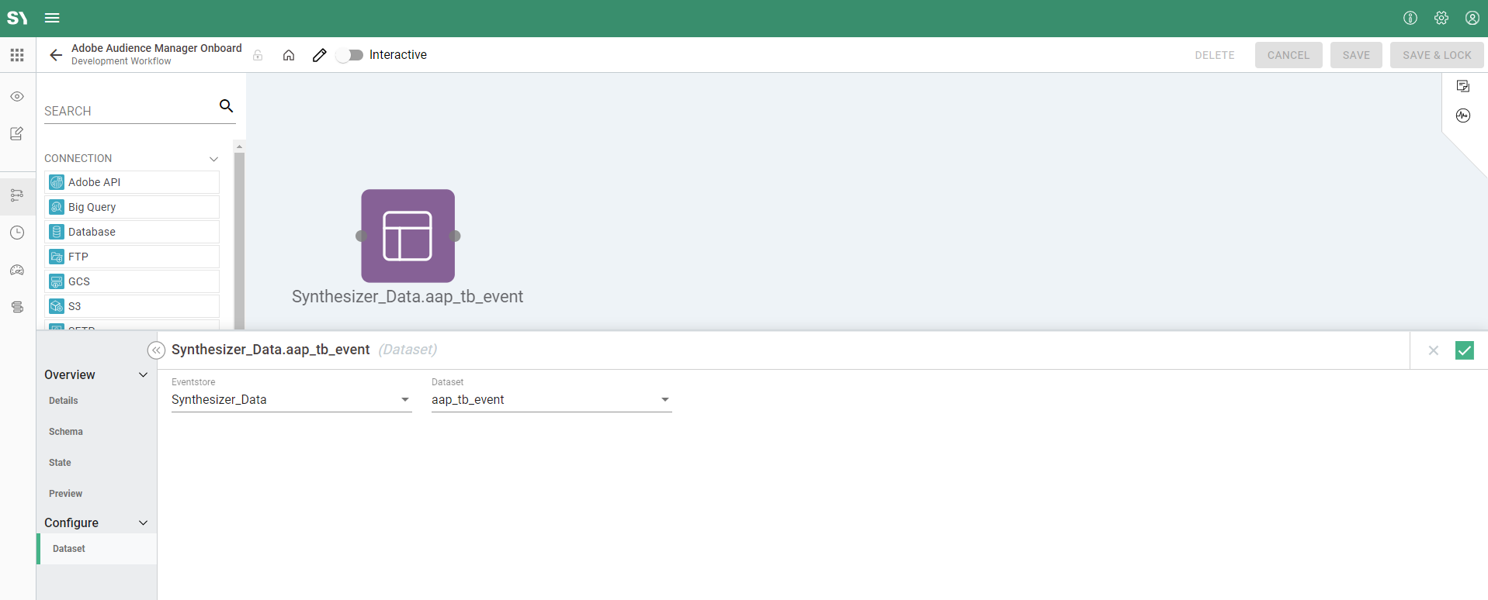Open the Dataset dropdown
The width and height of the screenshot is (1488, 600).
pyautogui.click(x=551, y=400)
